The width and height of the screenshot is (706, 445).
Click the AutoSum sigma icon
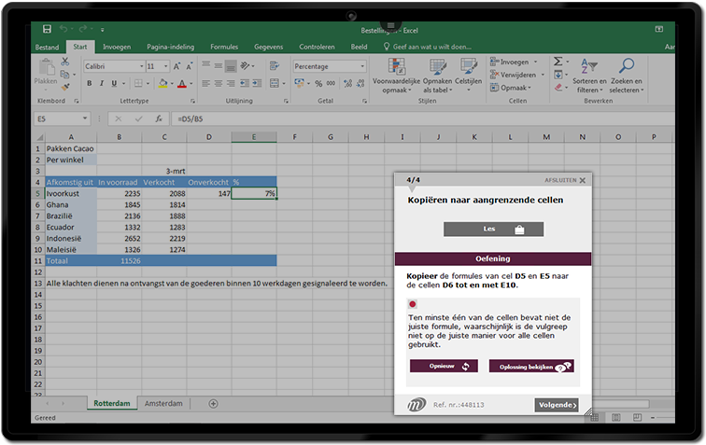point(558,62)
